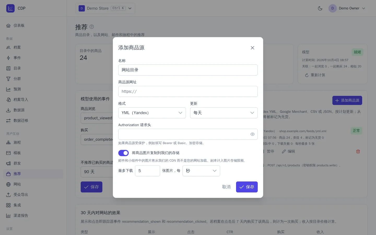Open 数据源 in the sidebar

pyautogui.click(x=33, y=110)
